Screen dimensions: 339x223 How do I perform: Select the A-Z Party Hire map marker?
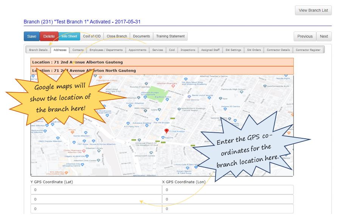pyautogui.click(x=128, y=124)
